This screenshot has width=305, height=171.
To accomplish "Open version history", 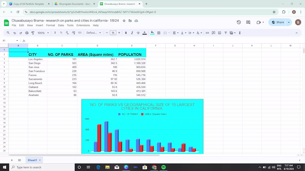I will click(239, 22).
